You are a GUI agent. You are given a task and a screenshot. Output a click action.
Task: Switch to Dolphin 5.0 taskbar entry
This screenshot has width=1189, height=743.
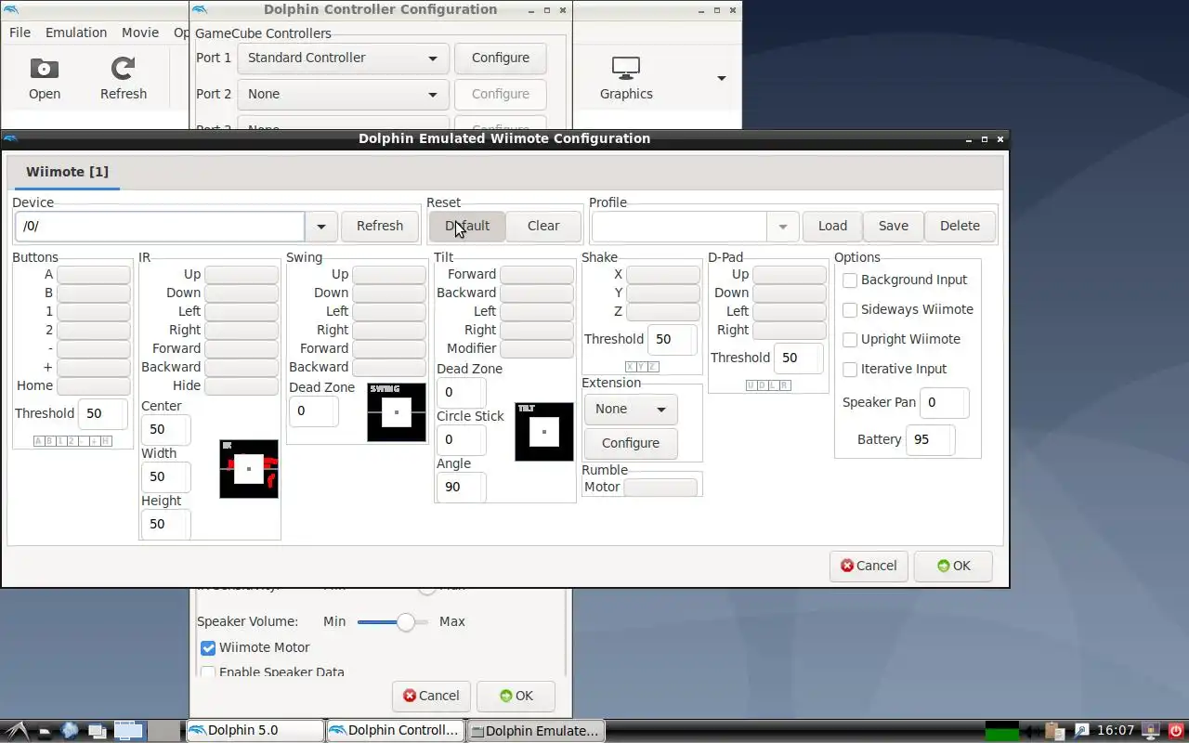tap(255, 730)
